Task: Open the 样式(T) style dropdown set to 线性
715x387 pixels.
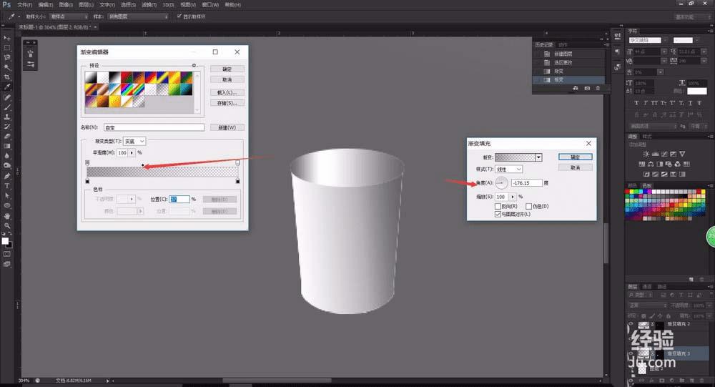Action: pos(509,169)
